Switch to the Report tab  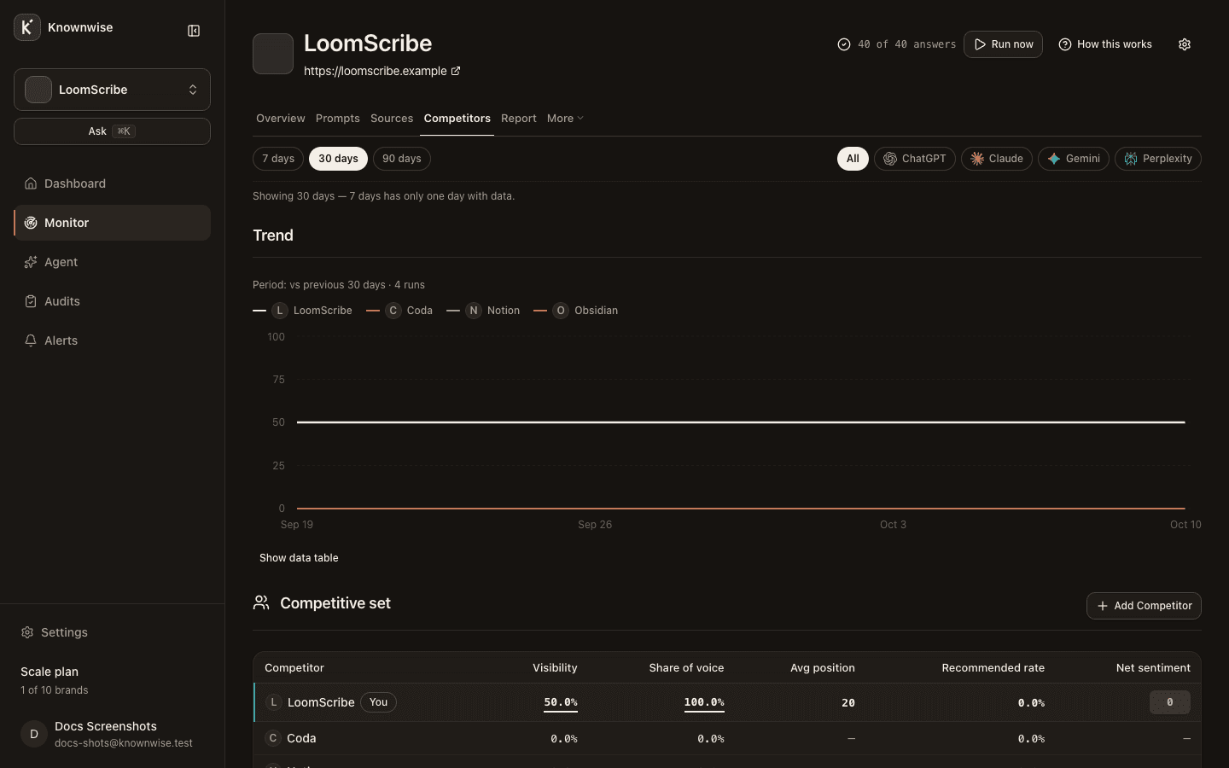(519, 119)
